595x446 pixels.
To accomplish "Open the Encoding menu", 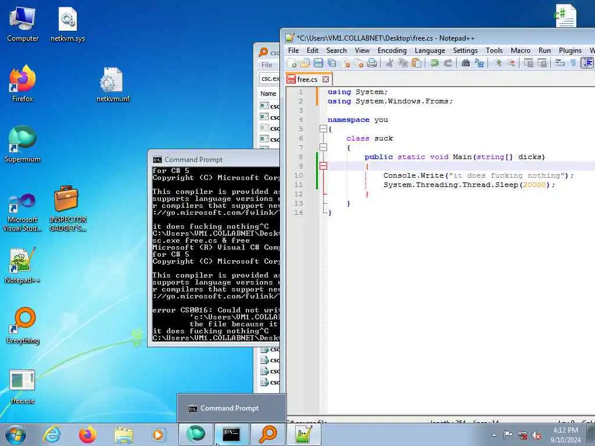I will 392,51.
